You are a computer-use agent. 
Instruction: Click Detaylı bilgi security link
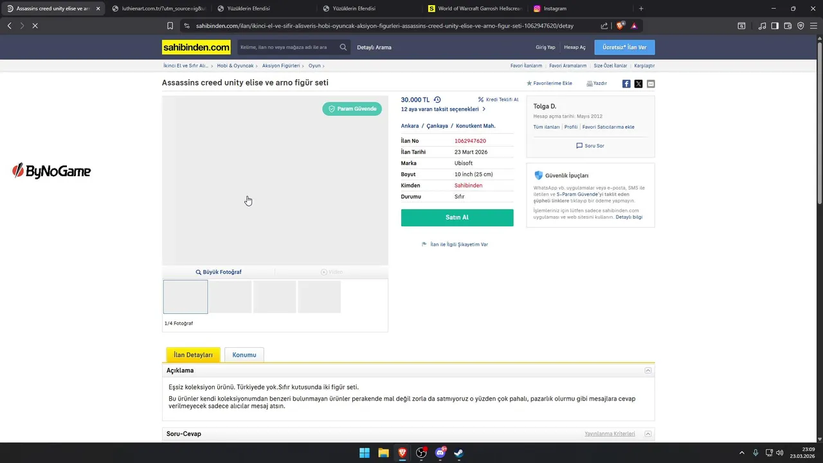pyautogui.click(x=629, y=217)
